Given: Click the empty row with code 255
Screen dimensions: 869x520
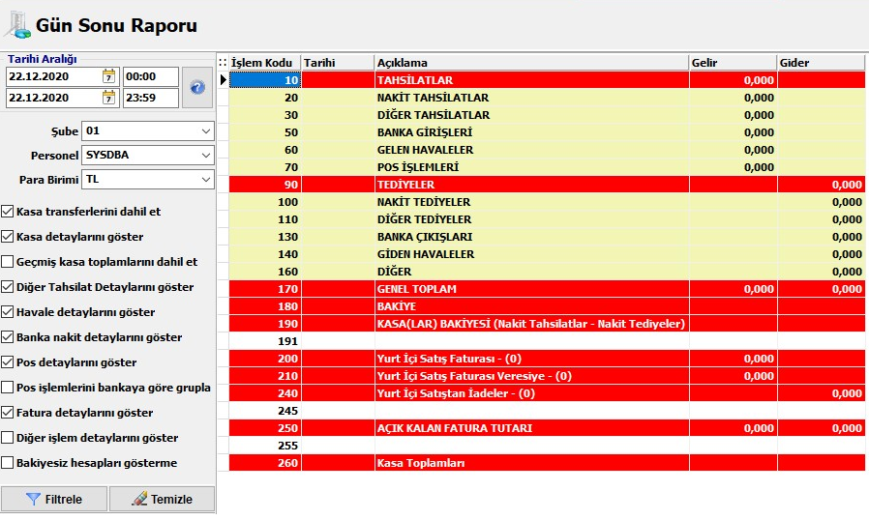Looking at the screenshot, I should (547, 446).
